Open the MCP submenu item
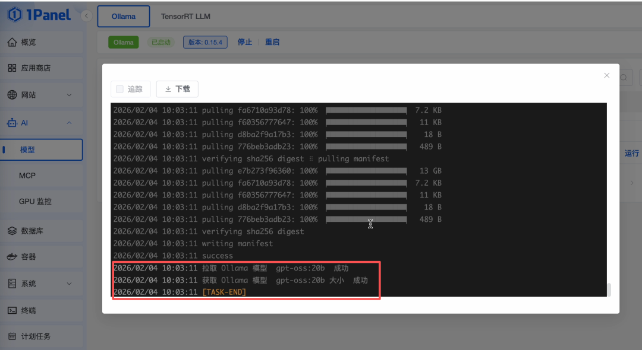 [x=42, y=176]
